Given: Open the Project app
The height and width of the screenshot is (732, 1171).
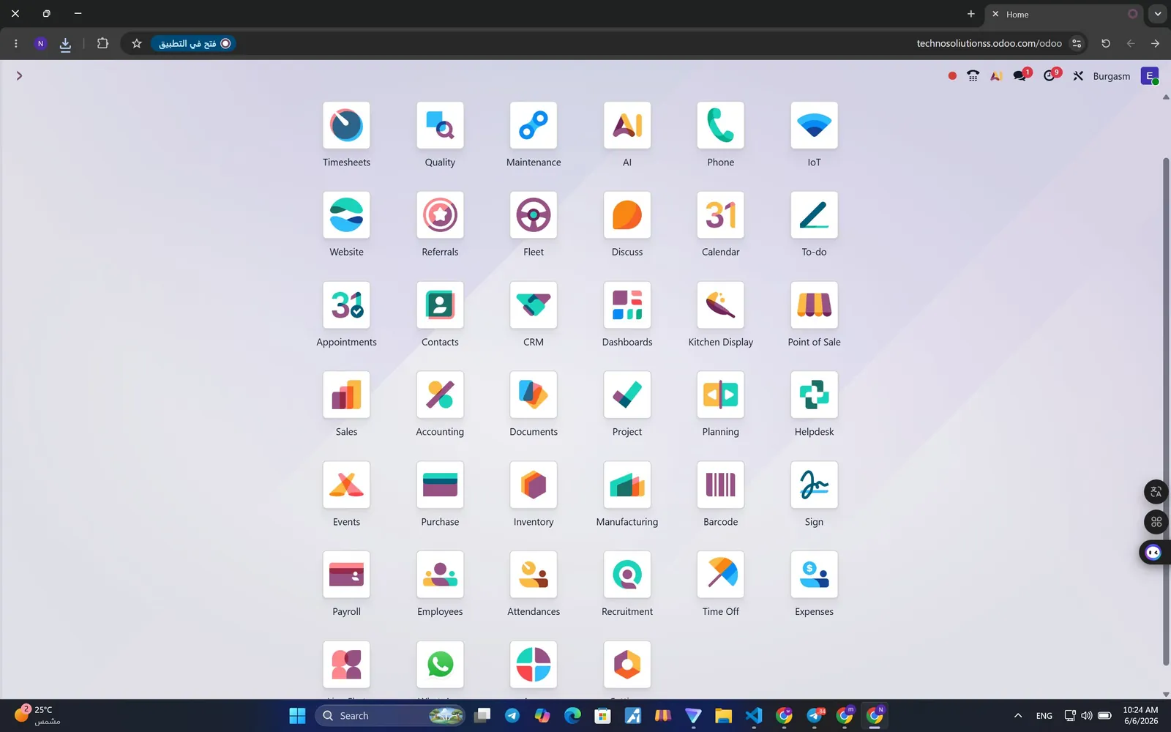Looking at the screenshot, I should click(627, 395).
